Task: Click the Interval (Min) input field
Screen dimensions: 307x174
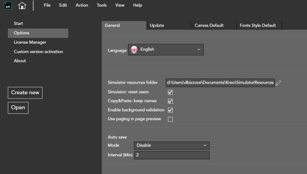Action: tap(172, 155)
